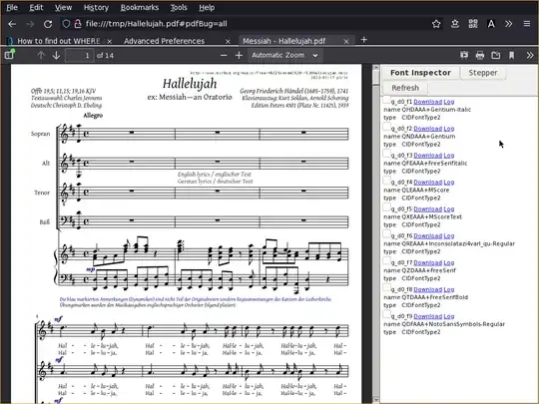Open the View menu
The height and width of the screenshot is (404, 539).
tap(63, 7)
